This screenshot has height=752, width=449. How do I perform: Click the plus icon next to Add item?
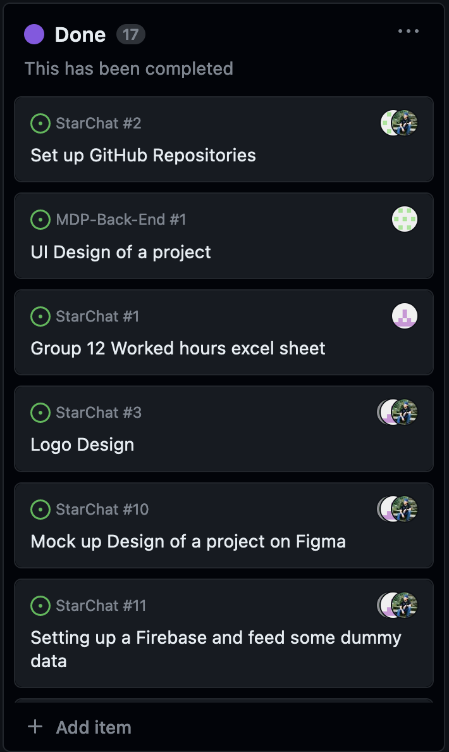[35, 727]
